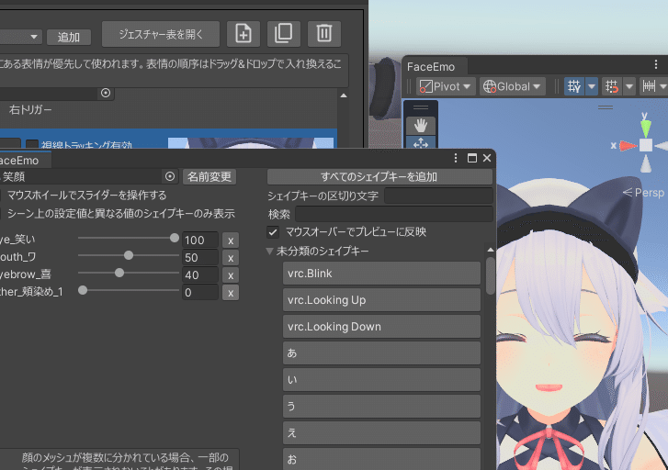Remove other_頬染め_1 with its x button
This screenshot has height=470, width=668.
coord(231,293)
